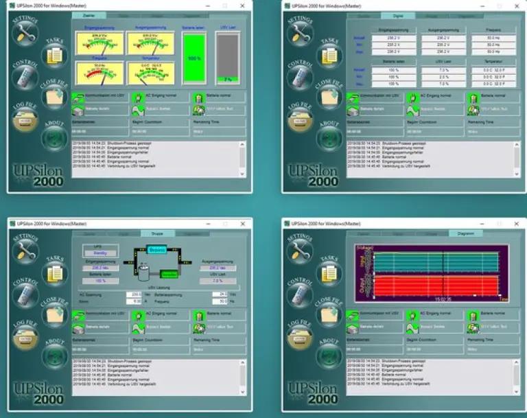Open Control in the Diagramm window
The height and width of the screenshot is (418, 527).
(x=300, y=296)
